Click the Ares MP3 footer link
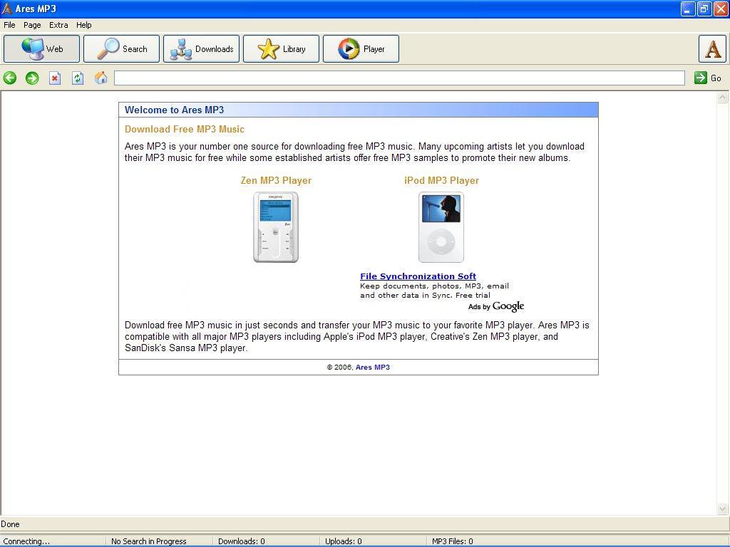 (372, 367)
